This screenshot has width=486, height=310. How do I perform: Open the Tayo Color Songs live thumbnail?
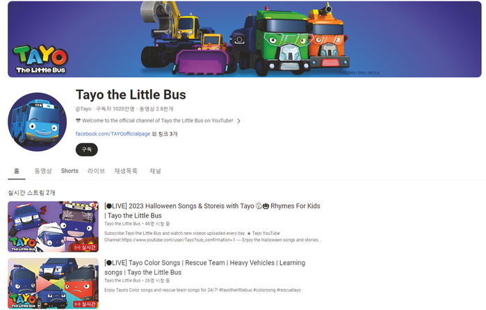[53, 284]
